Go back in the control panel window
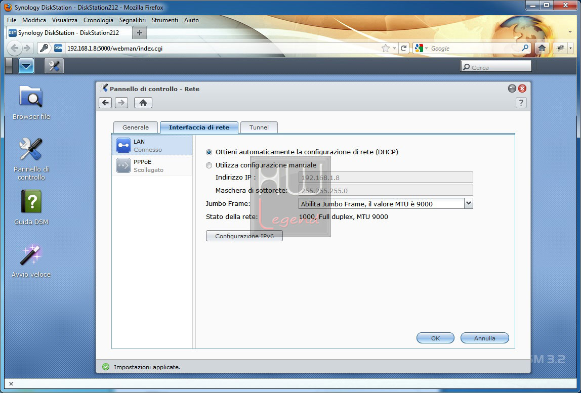Viewport: 581px width, 393px height. 106,103
